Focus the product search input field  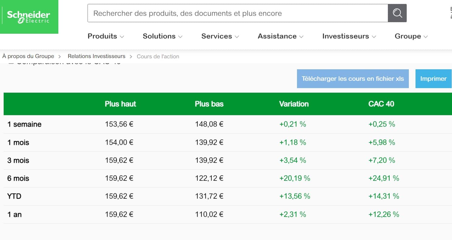pyautogui.click(x=238, y=13)
